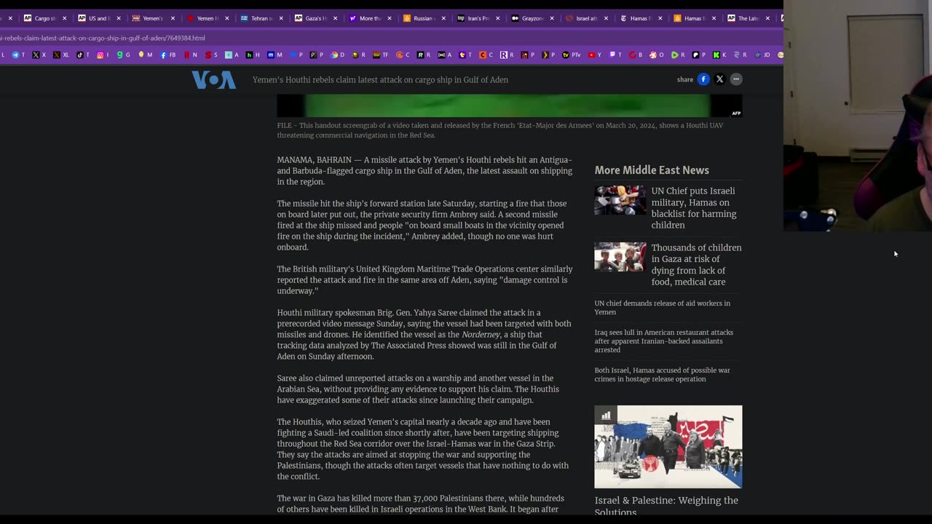932x524 pixels.
Task: Open 'UN Chief puts Israeli military' headline
Action: pos(694,208)
